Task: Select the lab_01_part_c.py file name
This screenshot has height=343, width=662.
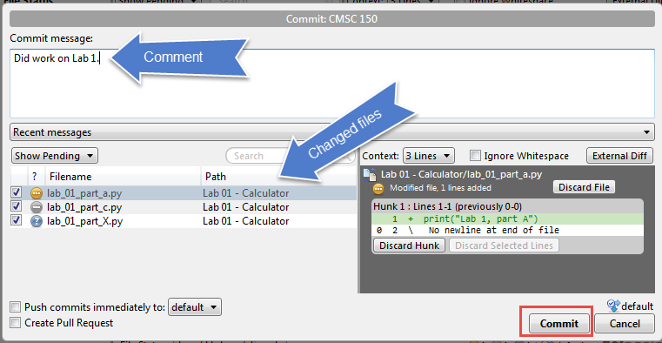Action: 84,207
